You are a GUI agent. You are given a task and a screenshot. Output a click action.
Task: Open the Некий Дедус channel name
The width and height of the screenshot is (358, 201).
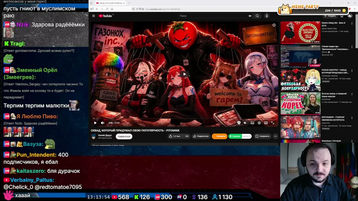[105, 135]
